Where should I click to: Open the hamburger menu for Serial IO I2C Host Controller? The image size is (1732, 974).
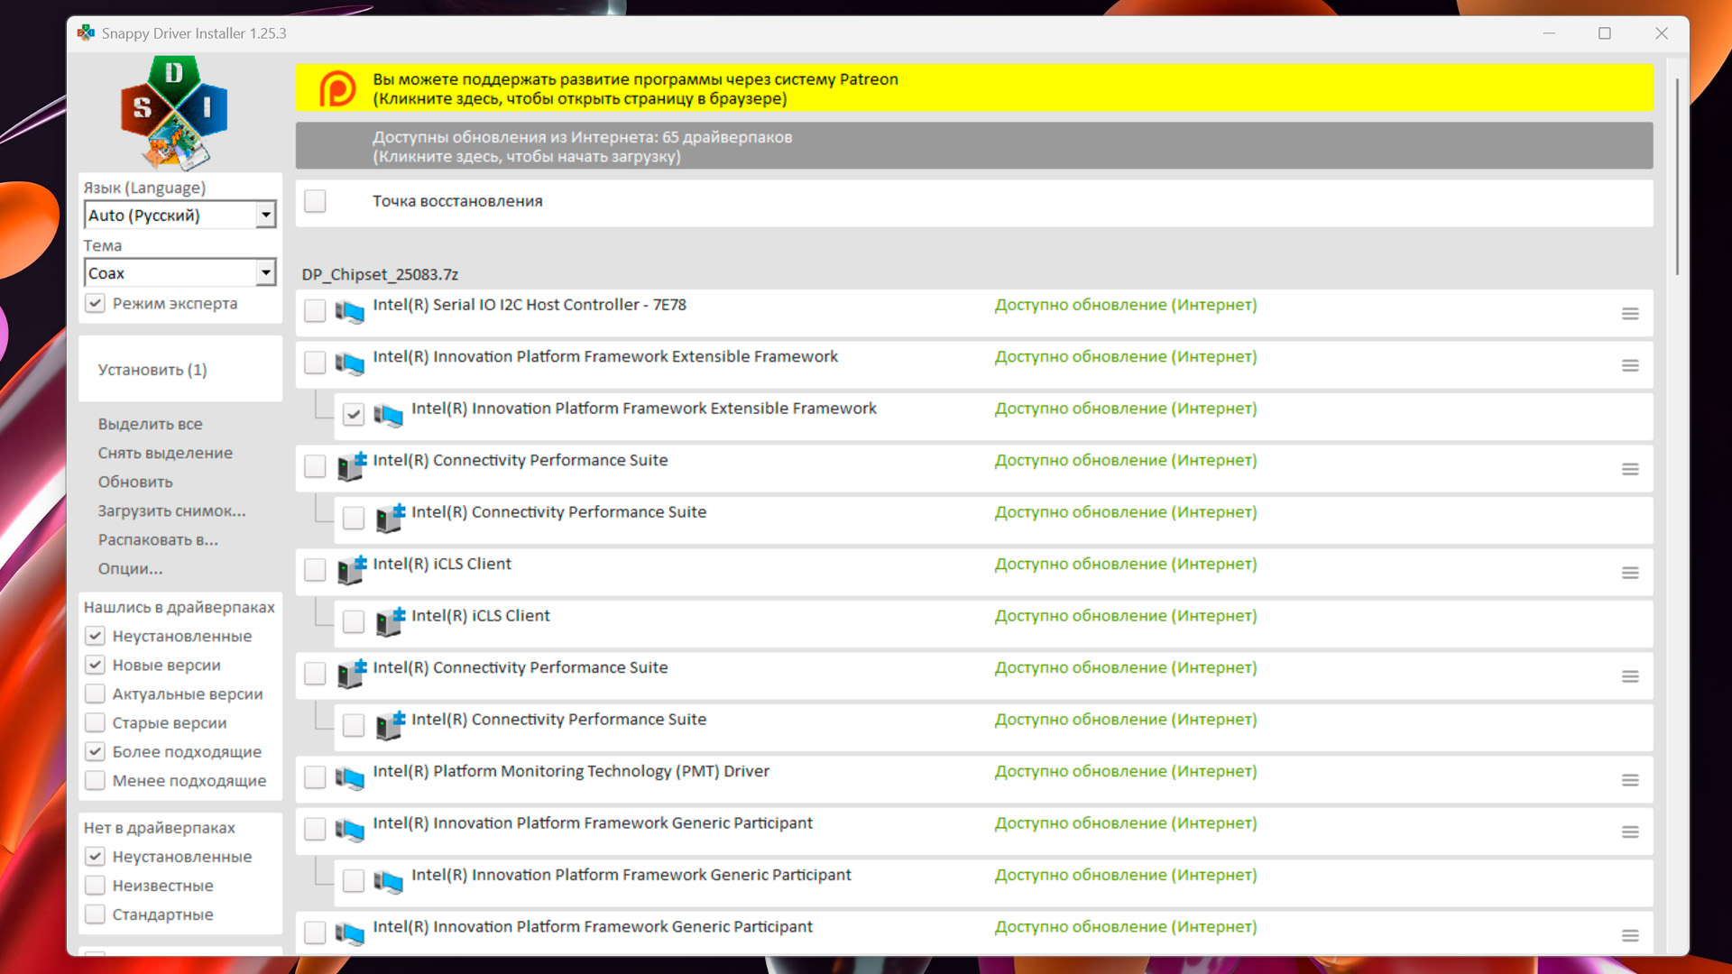(x=1629, y=314)
